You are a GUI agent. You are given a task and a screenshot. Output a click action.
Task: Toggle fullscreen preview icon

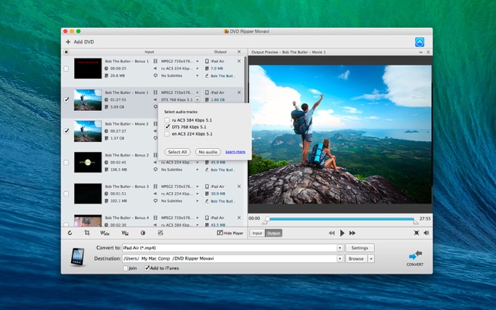(417, 233)
